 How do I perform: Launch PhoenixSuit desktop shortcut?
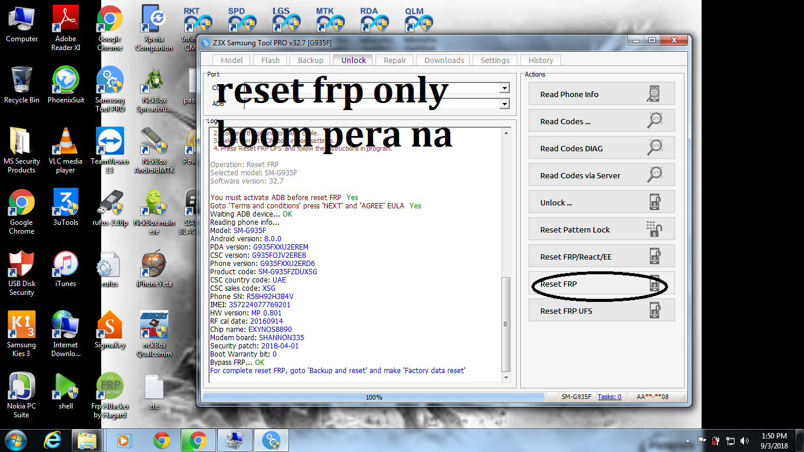click(66, 85)
